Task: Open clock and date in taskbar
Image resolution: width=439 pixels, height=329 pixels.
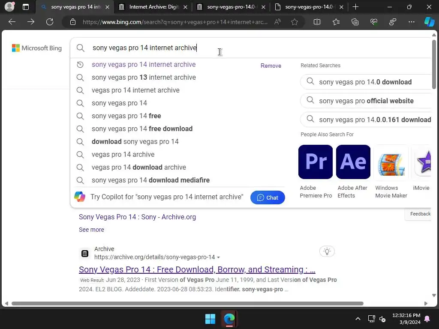Action: [x=406, y=319]
